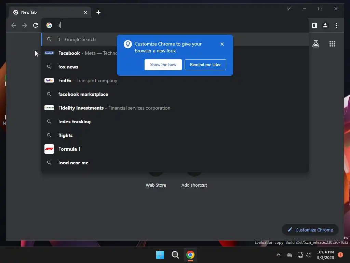Click the lightbulb icon in tip bubble
350x263 pixels.
(x=128, y=44)
